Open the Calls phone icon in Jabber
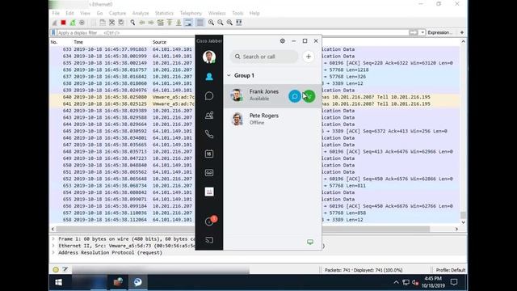 tap(209, 134)
